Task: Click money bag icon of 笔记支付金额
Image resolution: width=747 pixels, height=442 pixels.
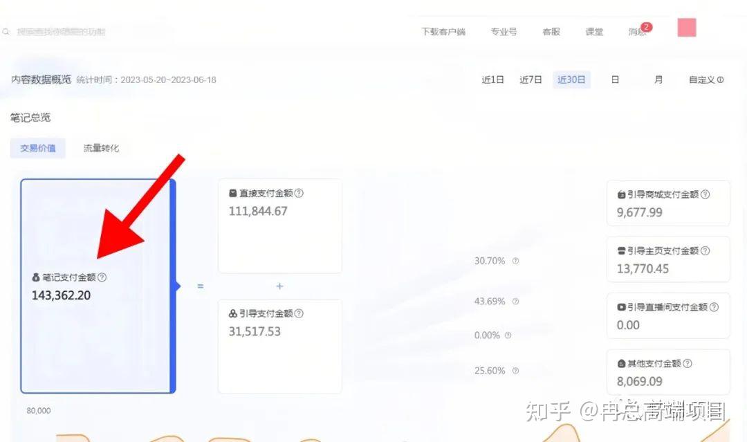Action: click(36, 277)
